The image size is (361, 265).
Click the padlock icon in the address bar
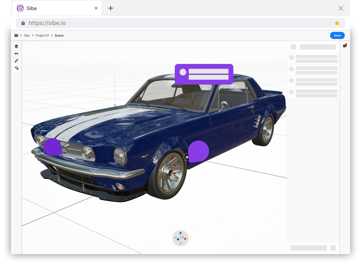(x=23, y=23)
